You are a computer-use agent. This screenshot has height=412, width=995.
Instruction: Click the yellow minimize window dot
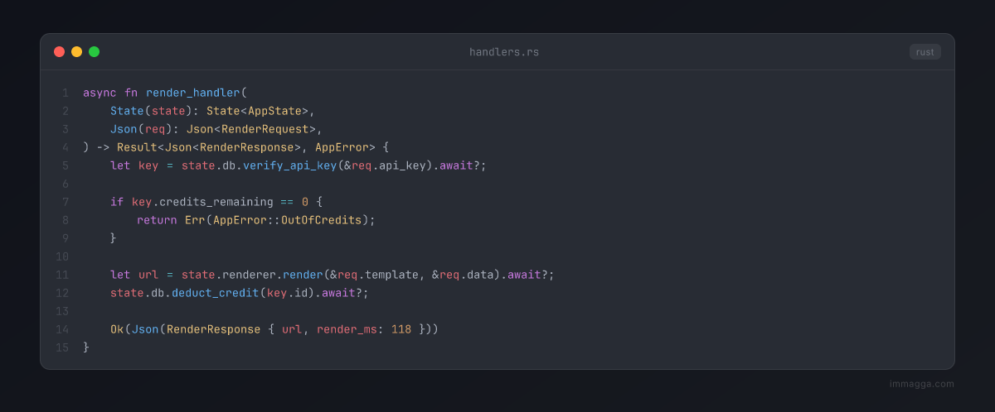[x=76, y=51]
